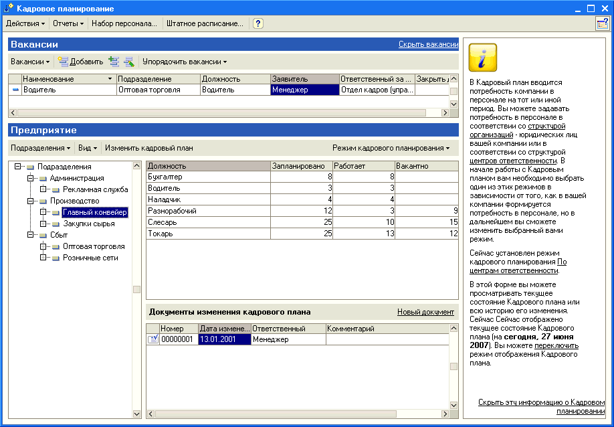Collapse the Производство tree node

(30, 201)
